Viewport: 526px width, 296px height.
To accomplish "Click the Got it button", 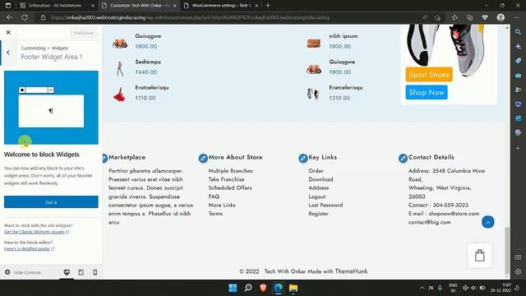I will (x=51, y=202).
